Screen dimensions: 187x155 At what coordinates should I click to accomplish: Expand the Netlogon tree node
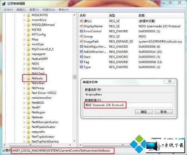pos(24,113)
